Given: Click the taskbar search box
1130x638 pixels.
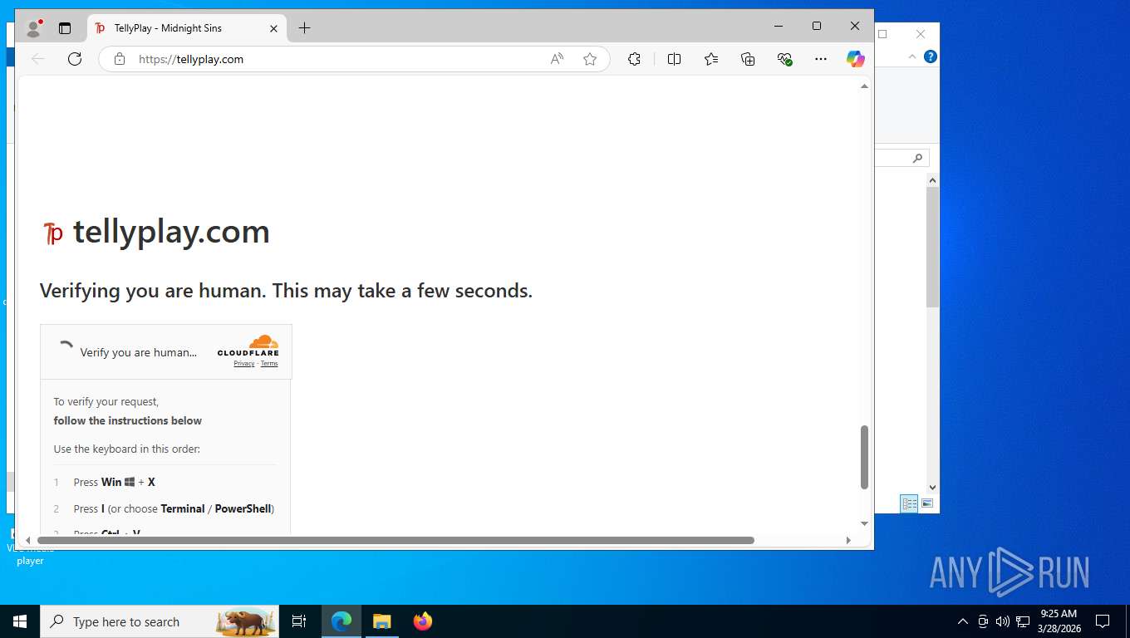Looking at the screenshot, I should [160, 621].
